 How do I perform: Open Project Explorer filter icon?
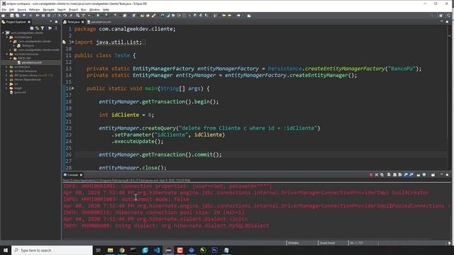(43, 28)
